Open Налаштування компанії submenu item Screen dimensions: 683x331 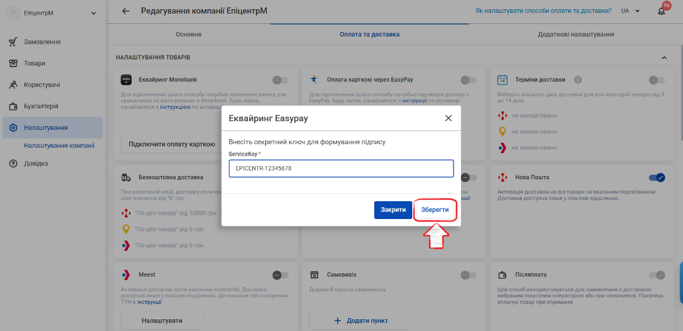pos(59,145)
